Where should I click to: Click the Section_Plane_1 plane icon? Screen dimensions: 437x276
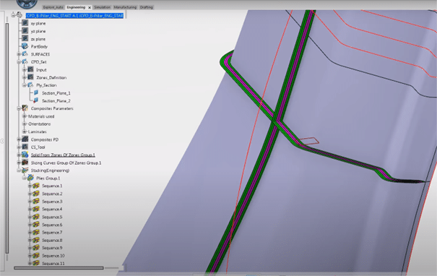coord(36,92)
